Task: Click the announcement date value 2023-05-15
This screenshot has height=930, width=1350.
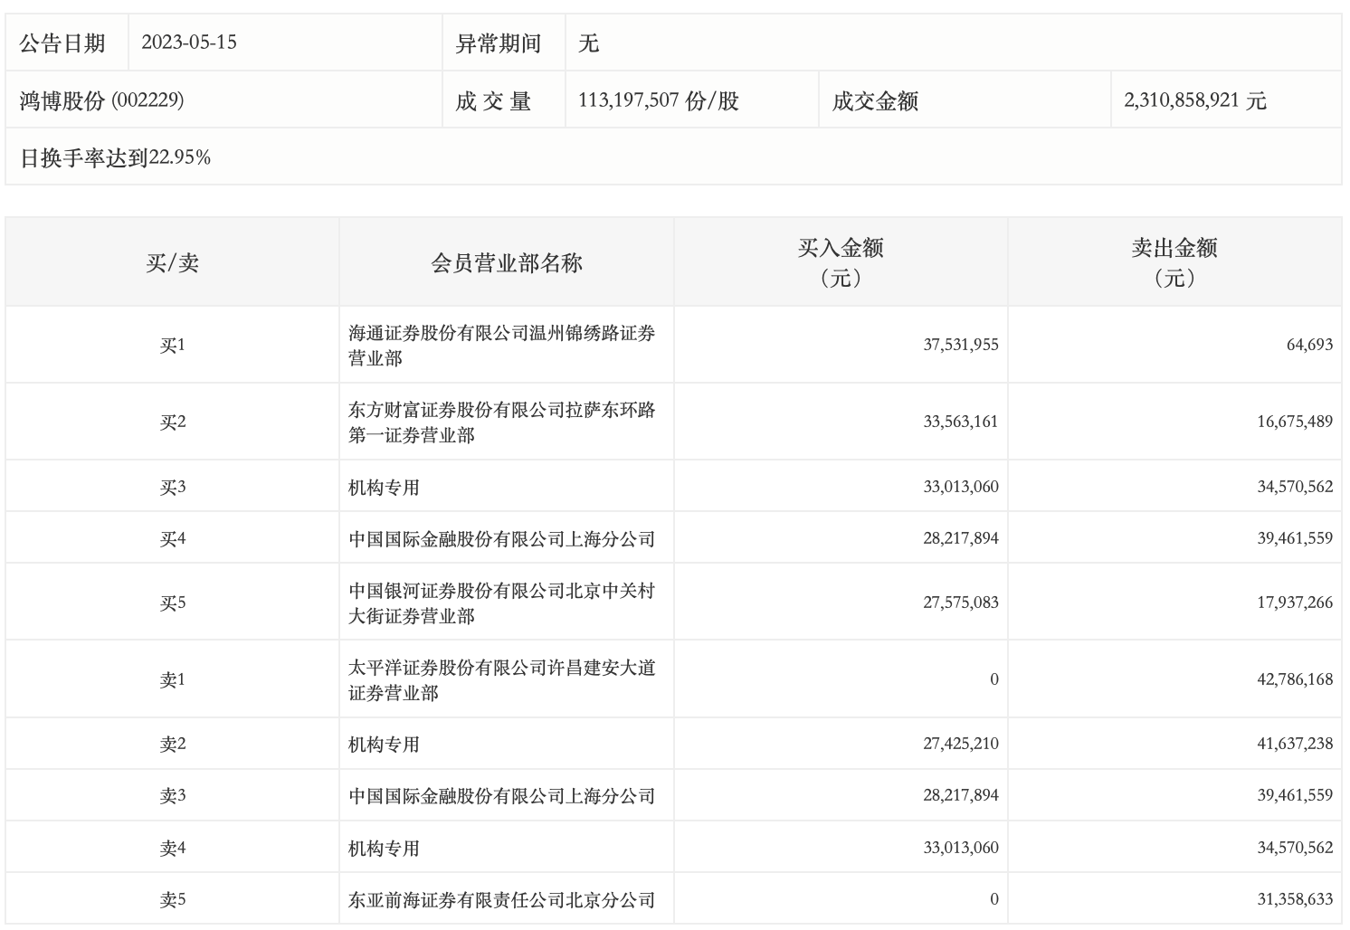Action: pos(189,43)
